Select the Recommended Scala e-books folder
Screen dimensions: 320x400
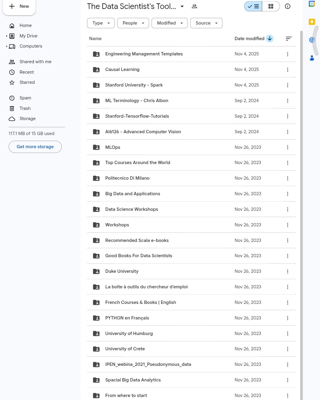pos(192,240)
